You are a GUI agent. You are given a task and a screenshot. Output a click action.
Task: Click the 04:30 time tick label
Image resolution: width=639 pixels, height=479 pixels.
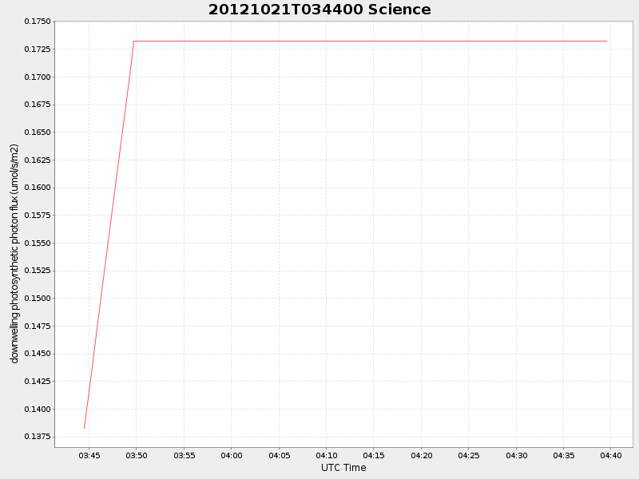click(516, 455)
